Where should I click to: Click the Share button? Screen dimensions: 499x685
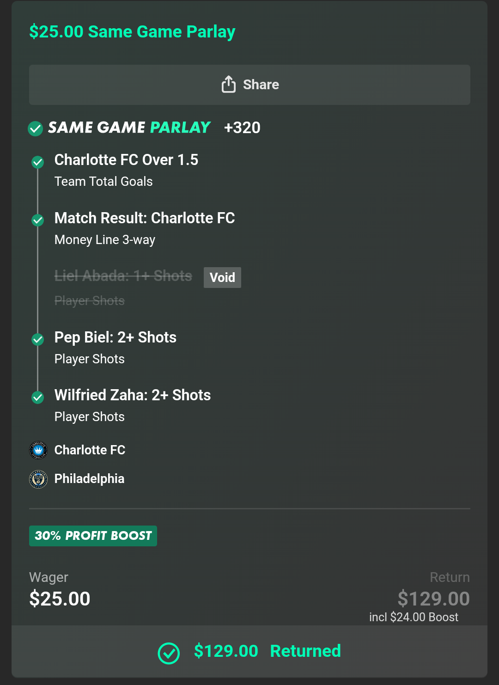[249, 85]
